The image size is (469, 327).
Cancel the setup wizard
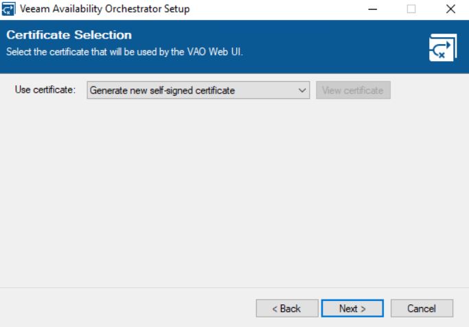pyautogui.click(x=422, y=308)
